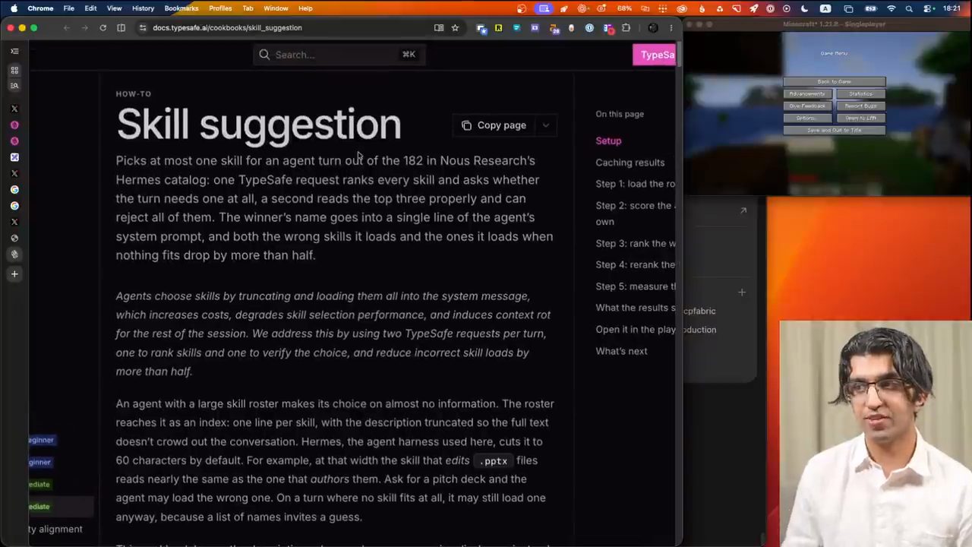Select Setup in On this page list
972x547 pixels.
click(608, 141)
